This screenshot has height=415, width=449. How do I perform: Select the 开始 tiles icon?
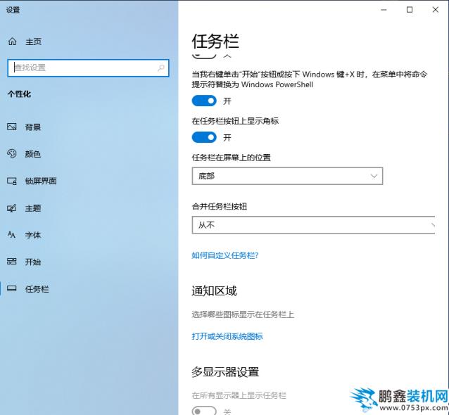pyautogui.click(x=12, y=262)
